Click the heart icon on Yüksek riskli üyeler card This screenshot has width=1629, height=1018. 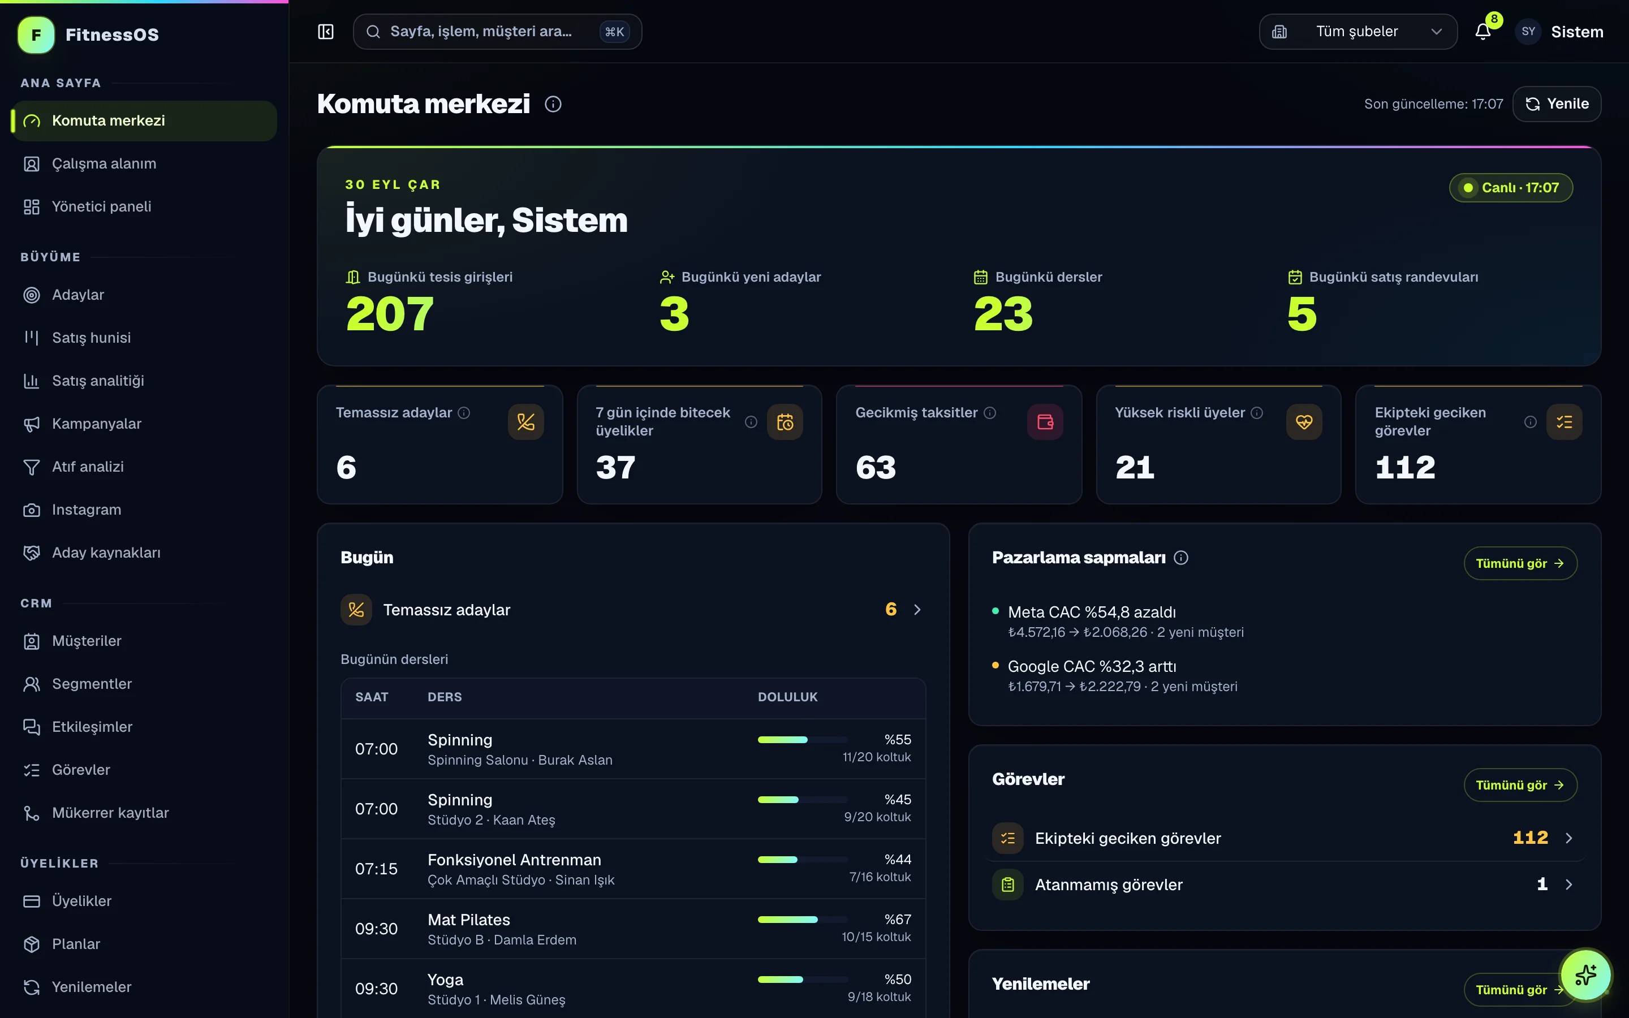point(1304,422)
